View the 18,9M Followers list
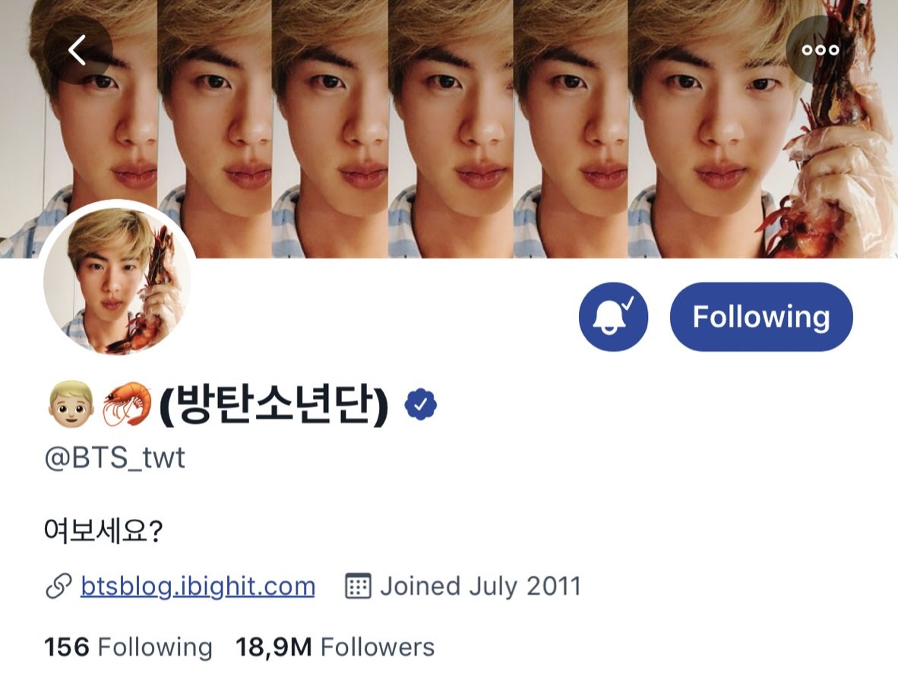 (335, 647)
